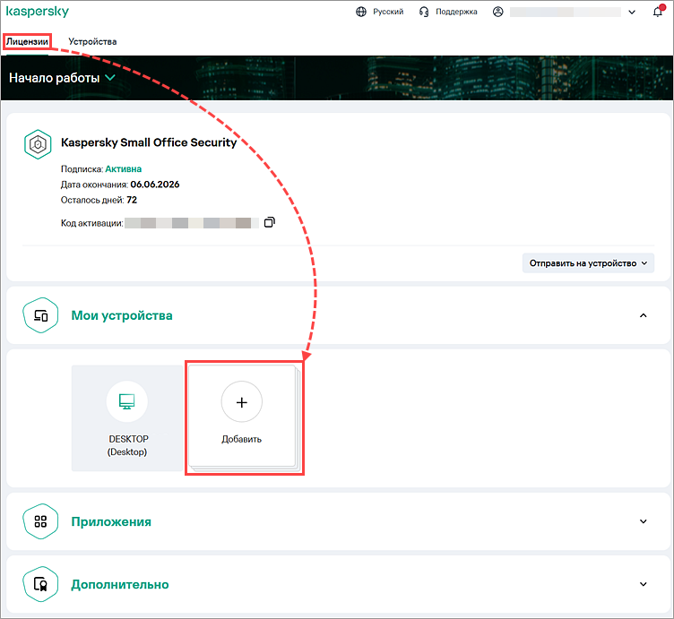Viewport: 674px width, 619px height.
Task: Select the DESKTOP (Desktop) device label
Action: (127, 445)
